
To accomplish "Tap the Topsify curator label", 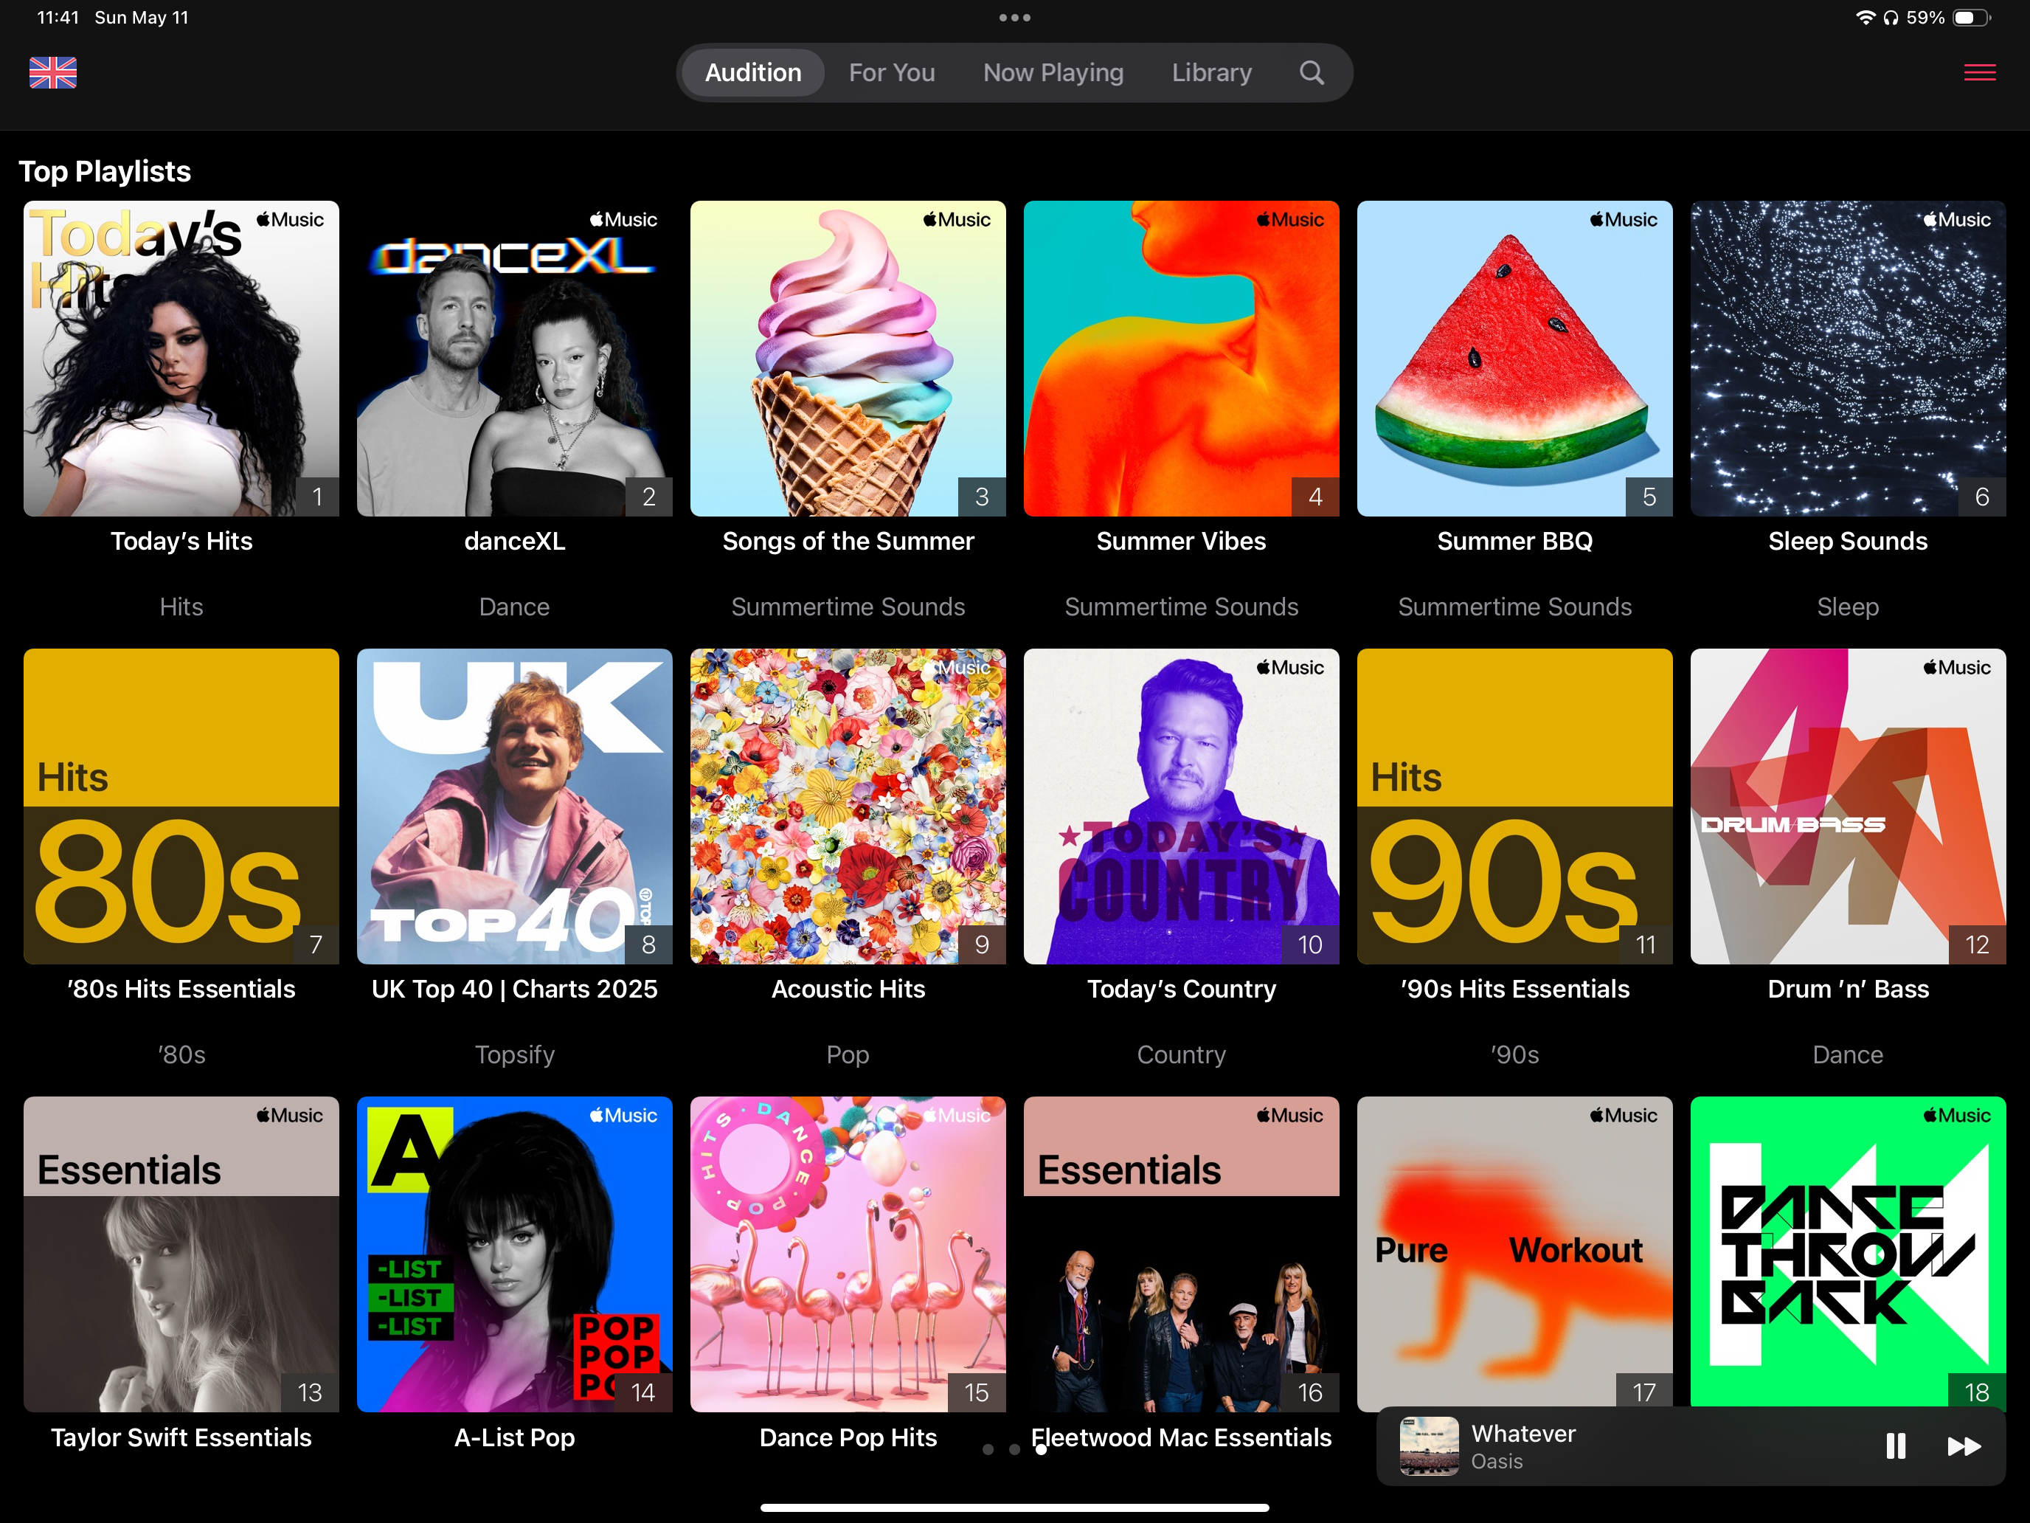I will click(x=514, y=1054).
